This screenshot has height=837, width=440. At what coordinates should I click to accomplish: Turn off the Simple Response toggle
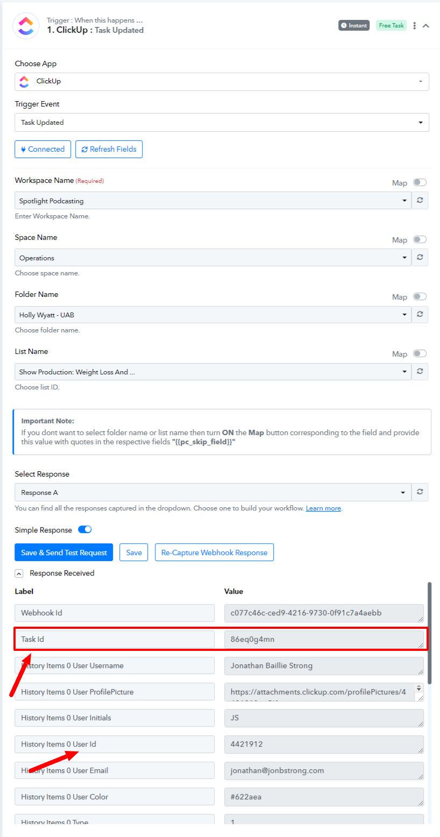(85, 529)
